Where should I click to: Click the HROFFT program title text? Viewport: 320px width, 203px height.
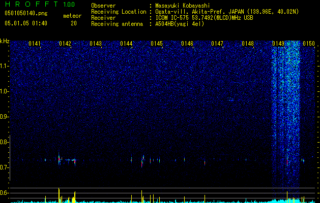32,4
